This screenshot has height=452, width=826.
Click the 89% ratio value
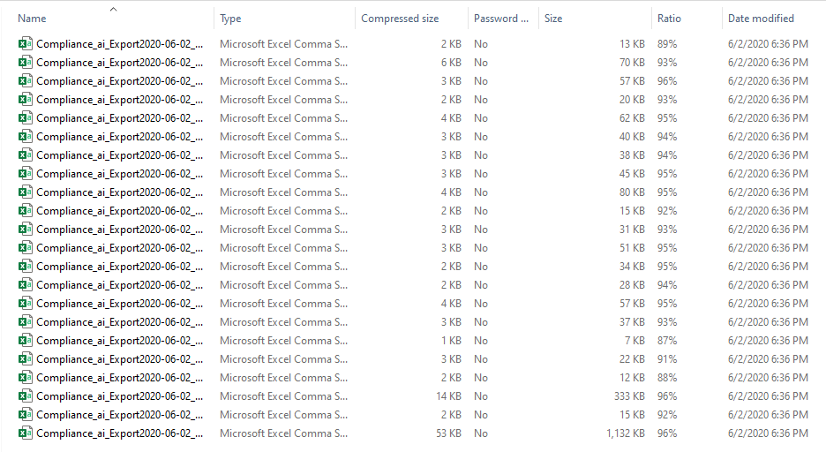[667, 44]
